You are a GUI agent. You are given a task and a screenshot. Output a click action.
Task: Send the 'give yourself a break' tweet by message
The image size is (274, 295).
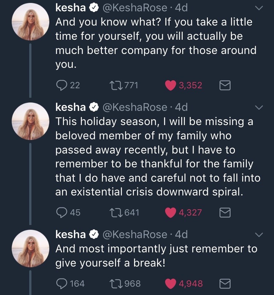(x=225, y=284)
